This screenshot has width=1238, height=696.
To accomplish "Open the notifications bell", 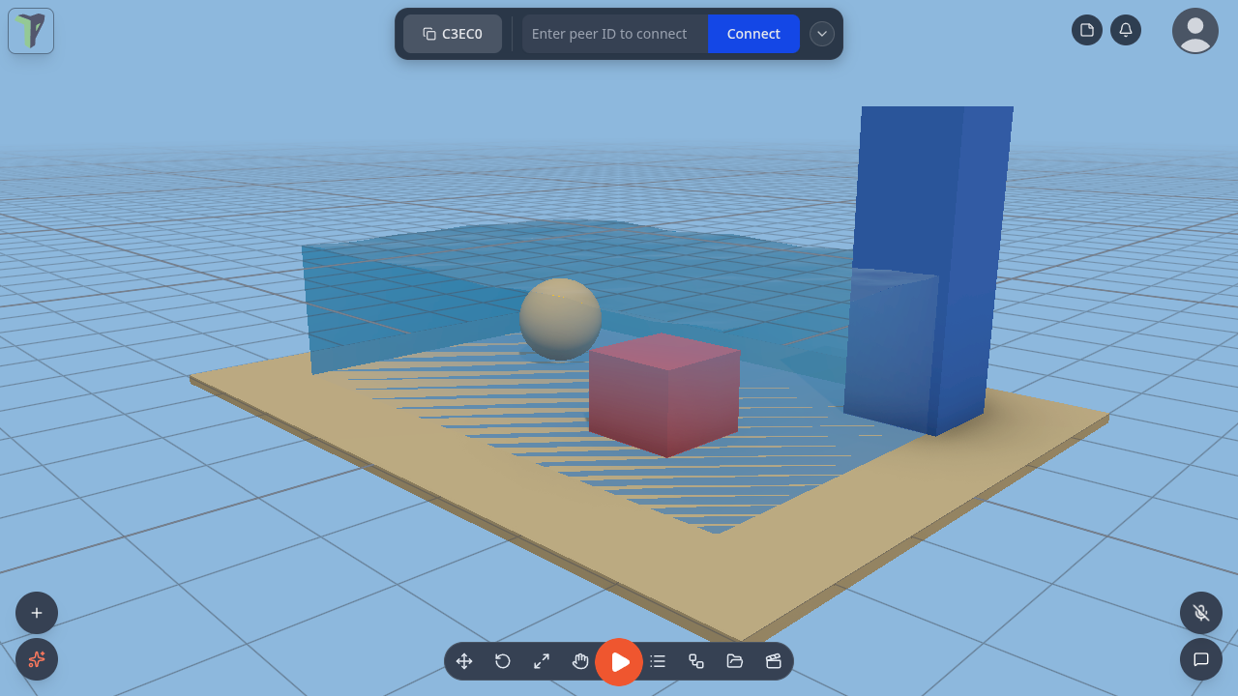I will coord(1126,30).
